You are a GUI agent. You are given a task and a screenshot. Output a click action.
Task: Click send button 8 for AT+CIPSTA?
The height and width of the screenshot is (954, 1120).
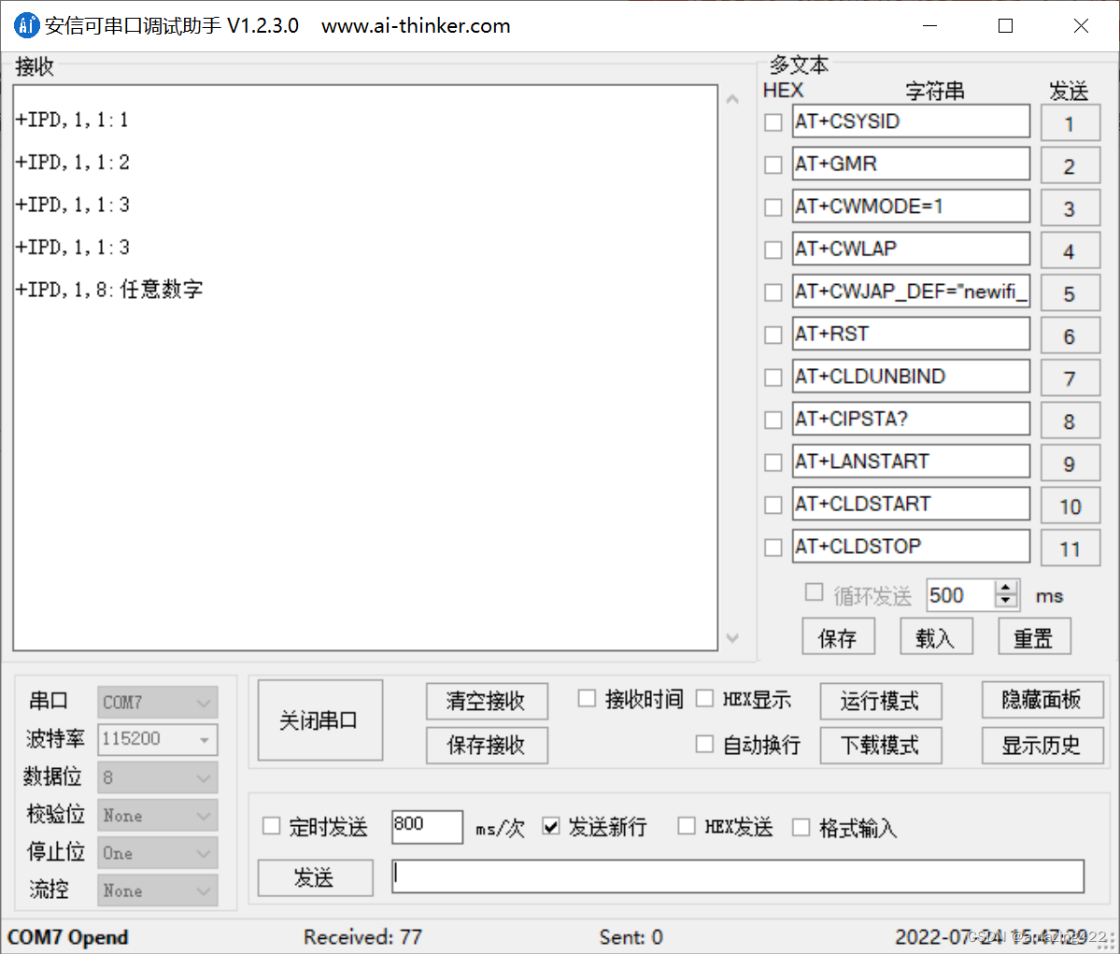point(1070,420)
